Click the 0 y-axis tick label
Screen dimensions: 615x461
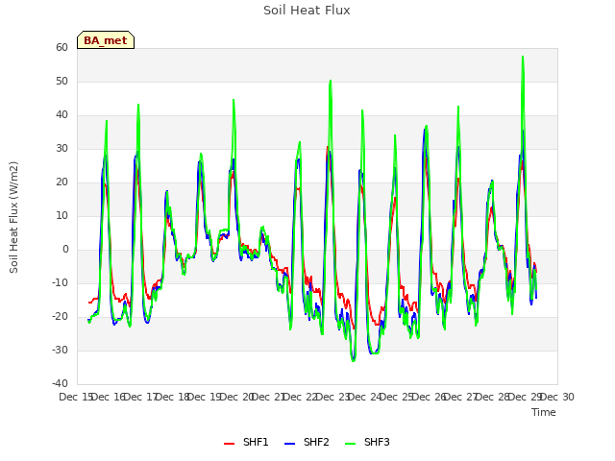65,250
